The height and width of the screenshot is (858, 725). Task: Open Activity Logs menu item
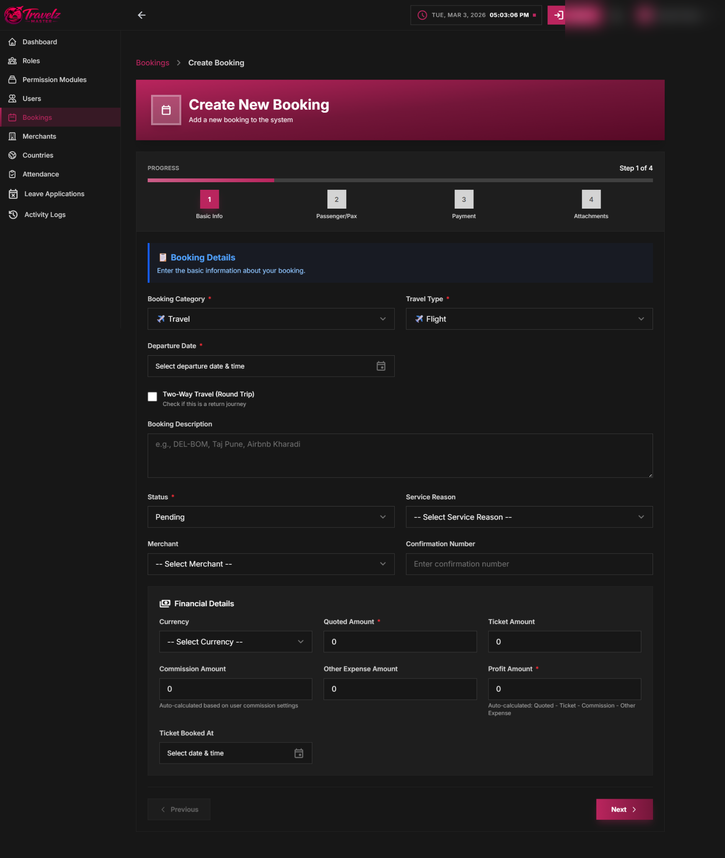(60, 214)
